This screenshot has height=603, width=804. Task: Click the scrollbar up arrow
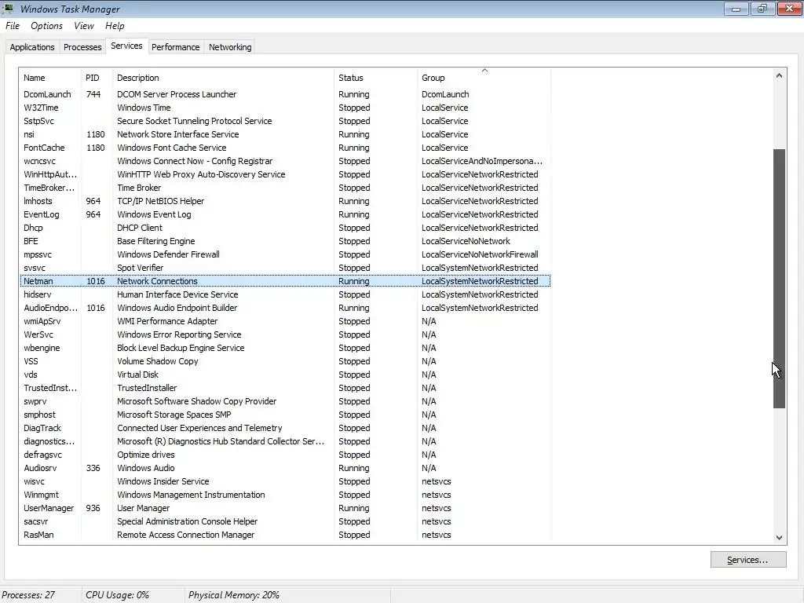(x=779, y=75)
